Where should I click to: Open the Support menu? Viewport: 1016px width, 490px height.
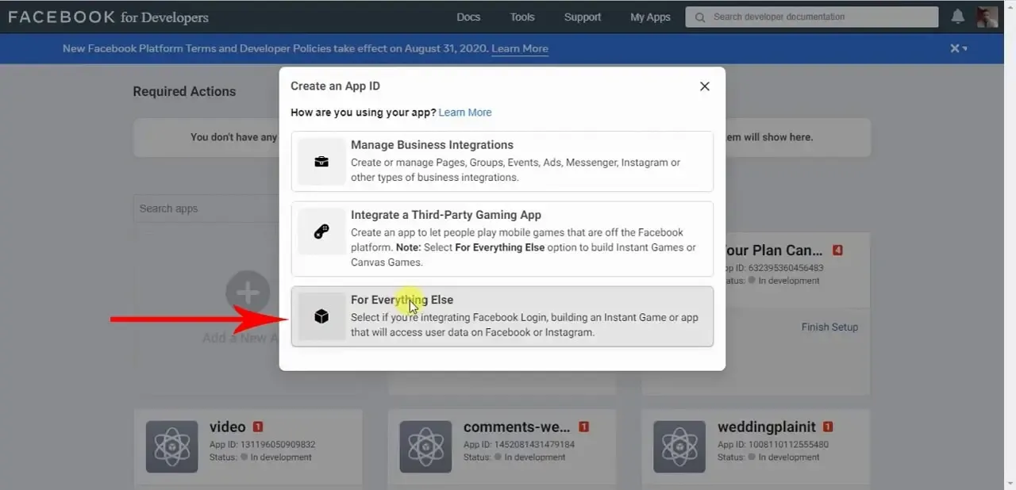point(583,17)
